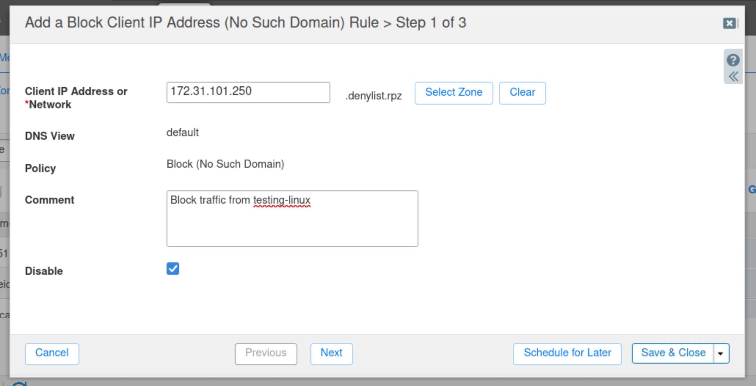Screen dimensions: 756x386
Task: Uncheck the Disable checkbox
Action: 172,269
